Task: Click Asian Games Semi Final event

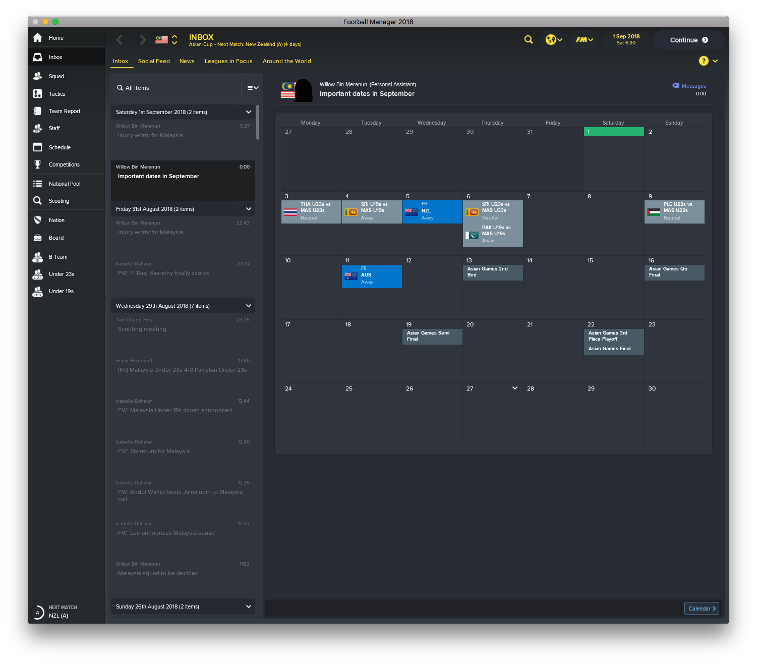Action: point(432,337)
